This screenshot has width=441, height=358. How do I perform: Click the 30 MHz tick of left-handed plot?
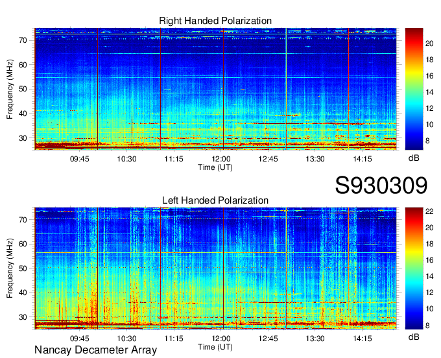click(23, 318)
